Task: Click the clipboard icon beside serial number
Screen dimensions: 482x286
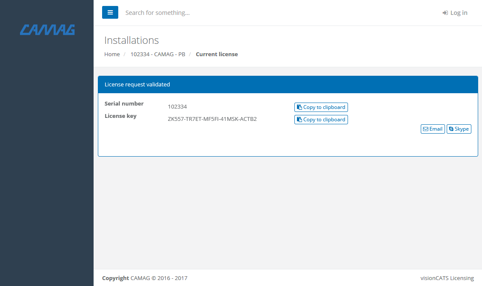Action: [299, 107]
